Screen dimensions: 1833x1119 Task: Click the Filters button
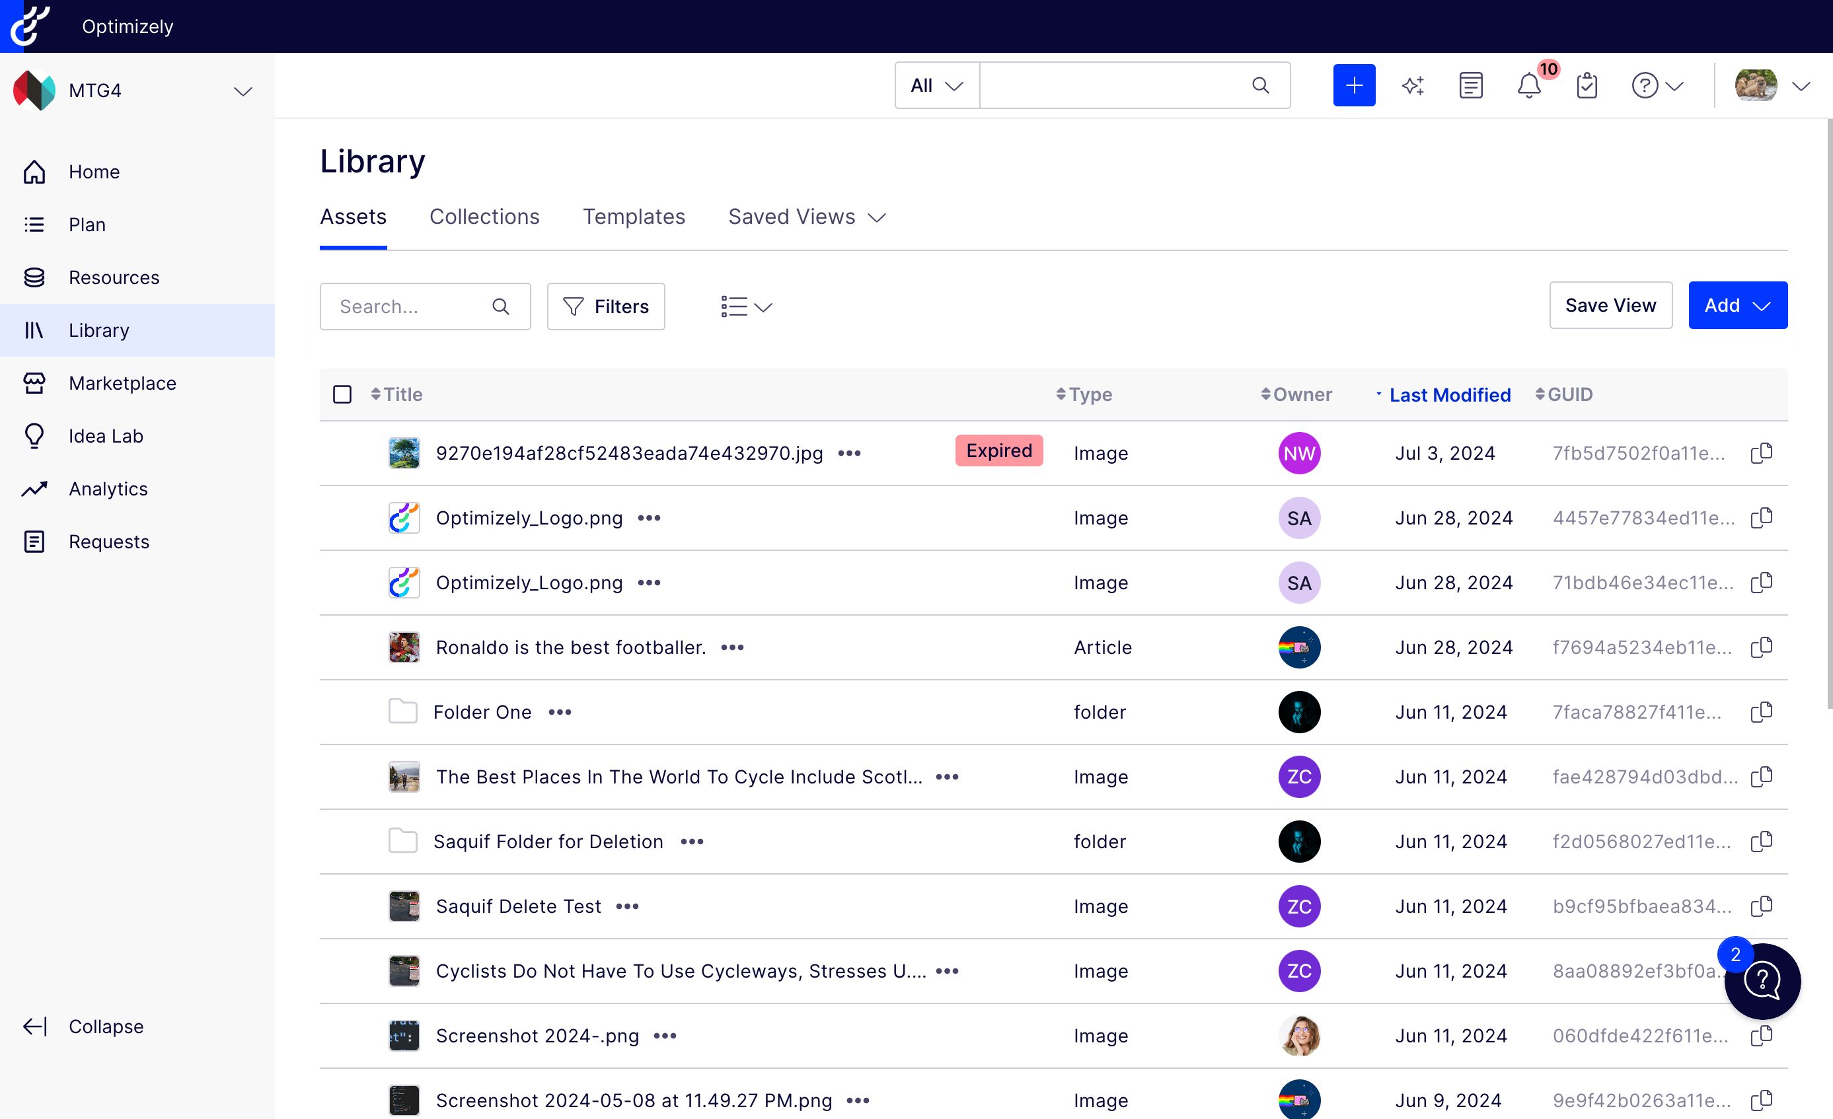click(x=605, y=305)
